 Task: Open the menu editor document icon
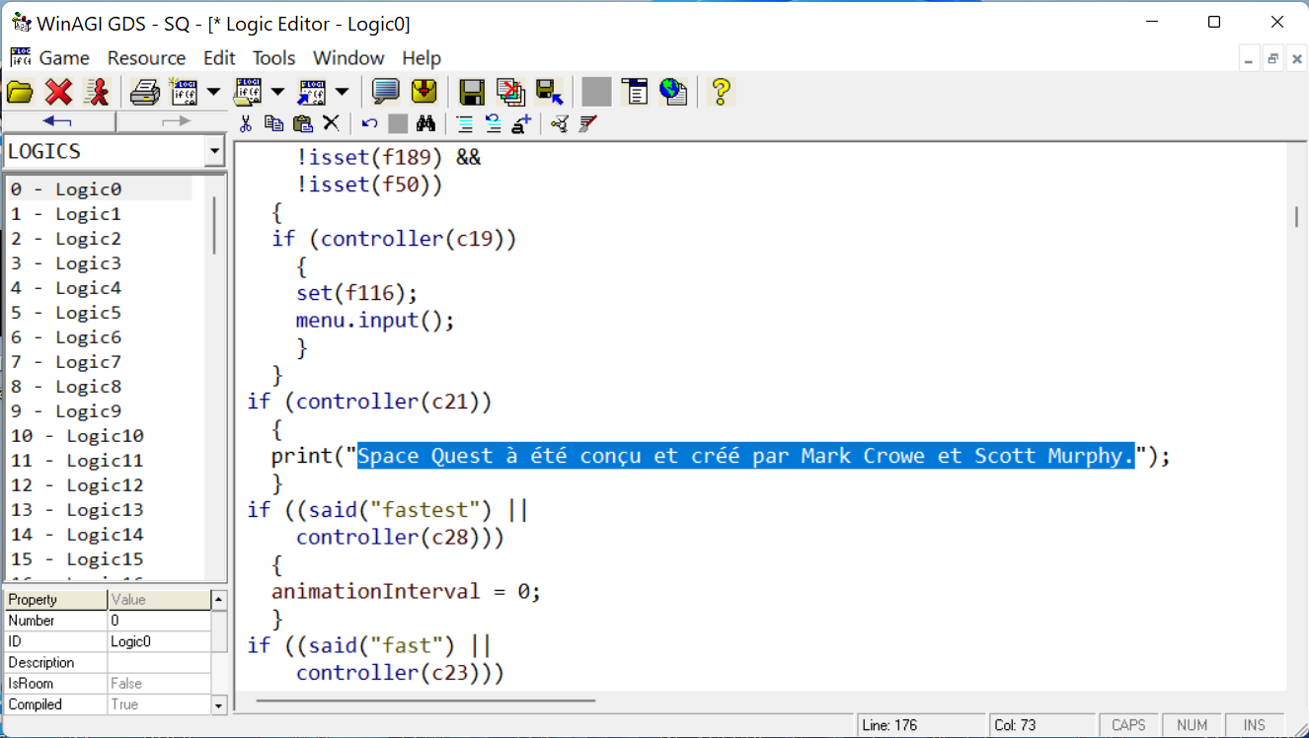(635, 92)
